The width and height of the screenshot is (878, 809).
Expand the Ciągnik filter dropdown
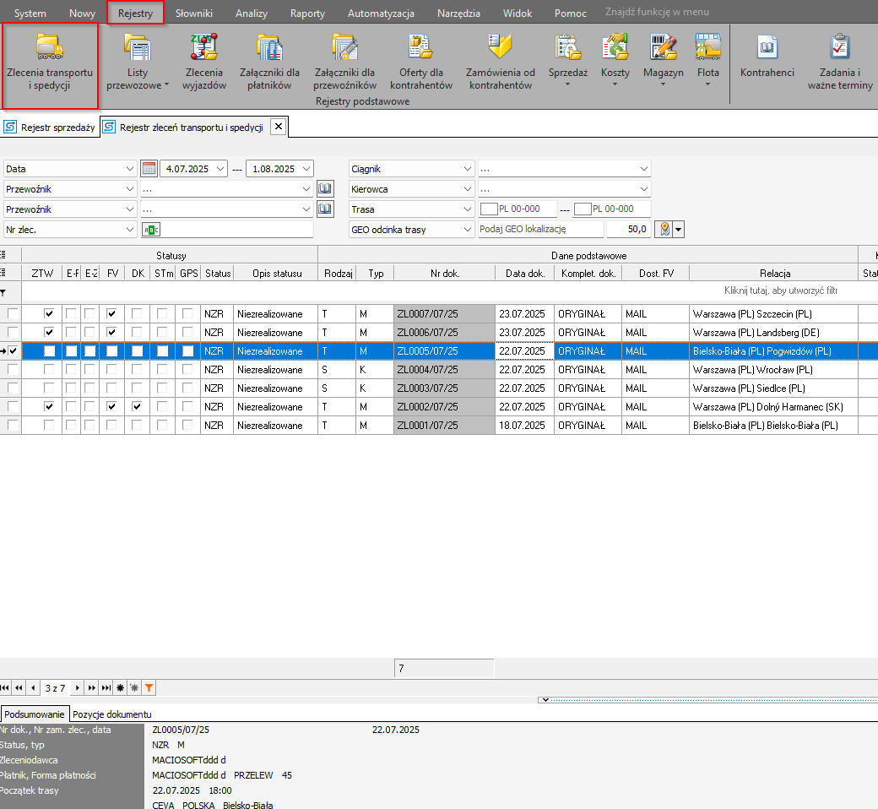[468, 169]
